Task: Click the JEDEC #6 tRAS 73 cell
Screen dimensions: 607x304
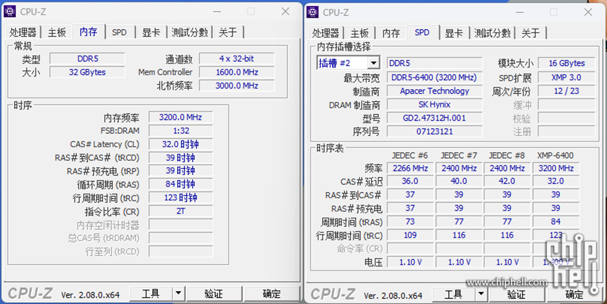Action: coord(410,222)
